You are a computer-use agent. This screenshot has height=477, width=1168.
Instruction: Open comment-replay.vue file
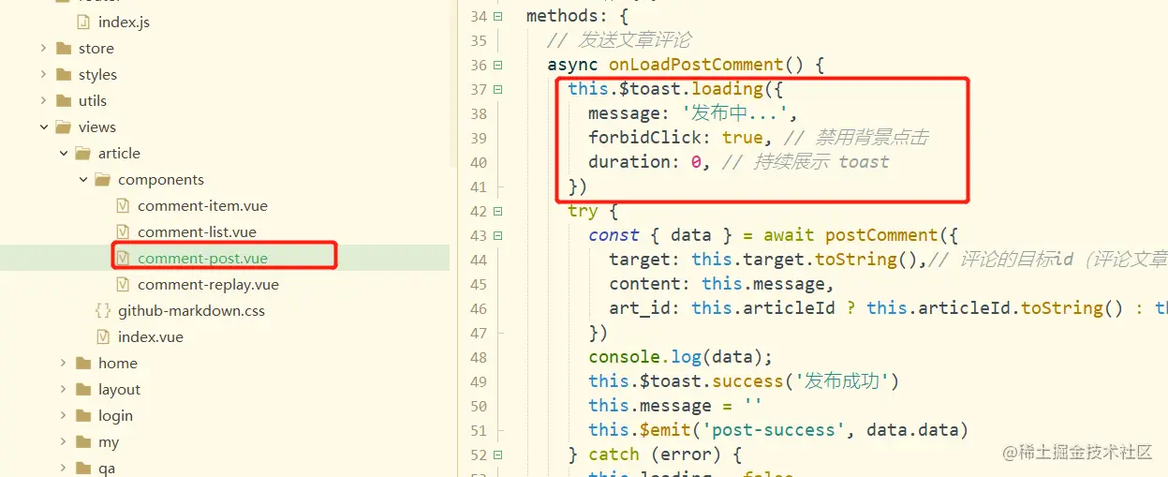[208, 285]
